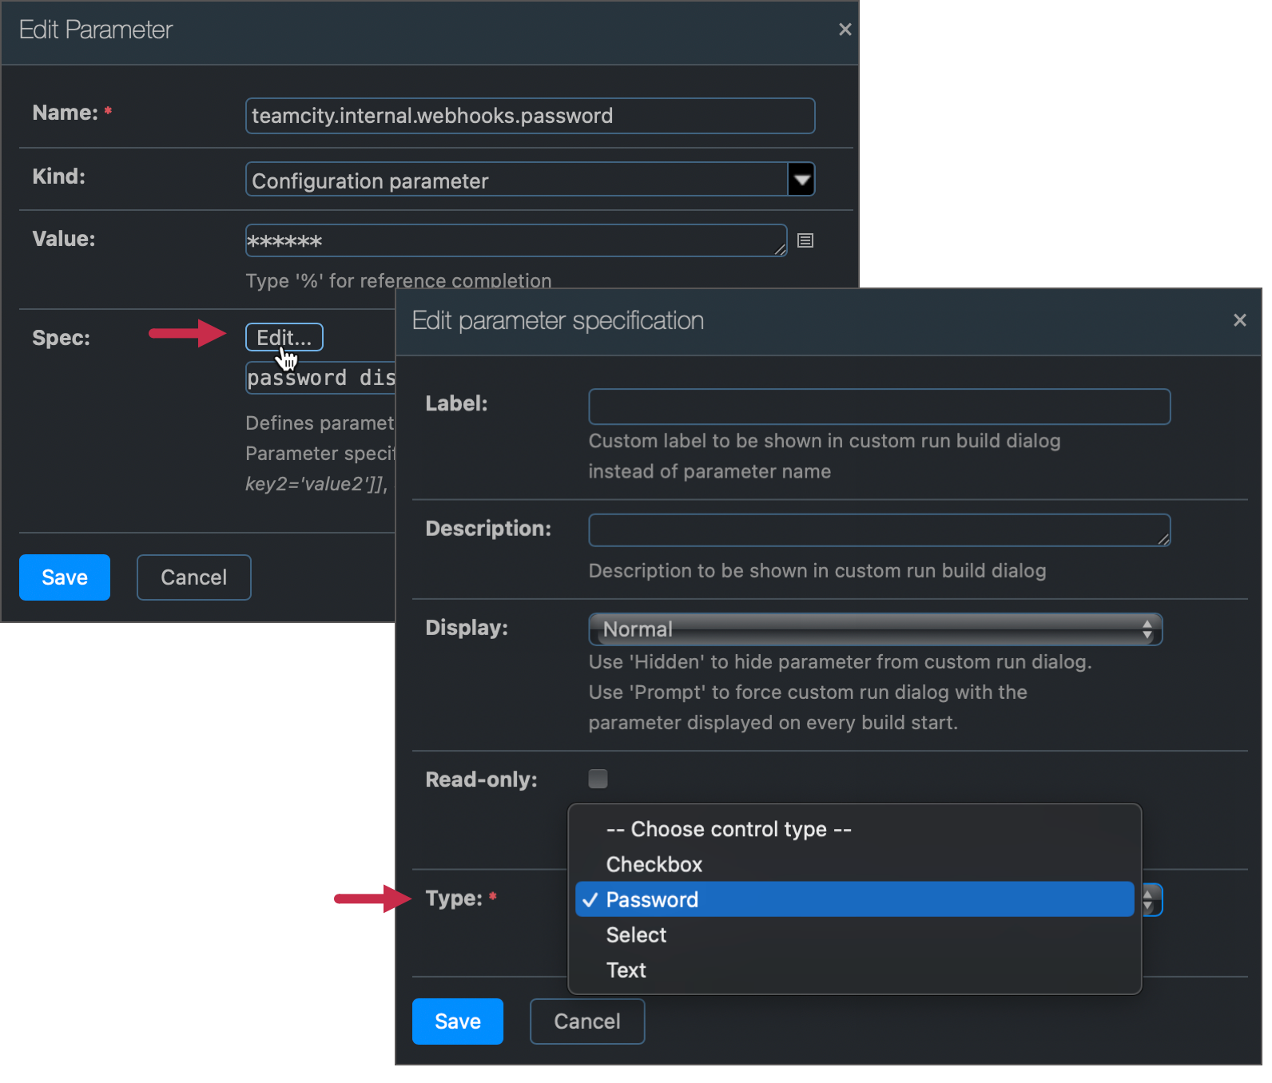Click the 'password dis' spec text field

[320, 378]
